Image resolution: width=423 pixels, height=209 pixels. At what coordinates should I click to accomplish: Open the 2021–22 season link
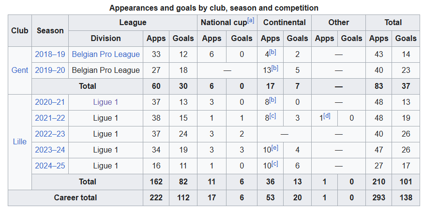point(50,118)
